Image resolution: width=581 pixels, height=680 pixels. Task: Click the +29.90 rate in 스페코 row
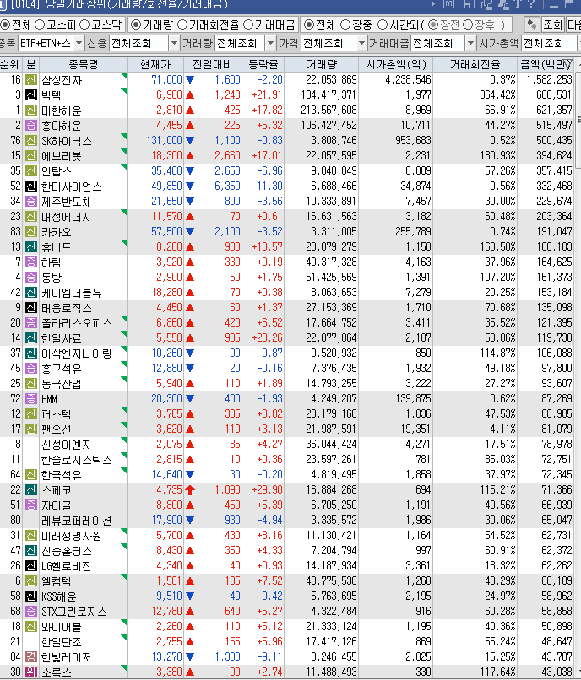click(267, 490)
